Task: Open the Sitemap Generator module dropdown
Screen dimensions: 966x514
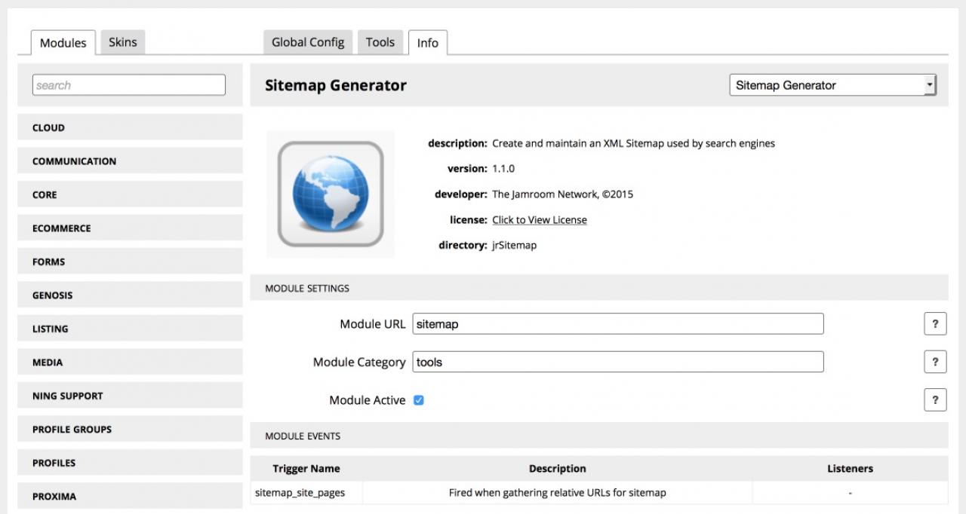Action: pos(832,85)
